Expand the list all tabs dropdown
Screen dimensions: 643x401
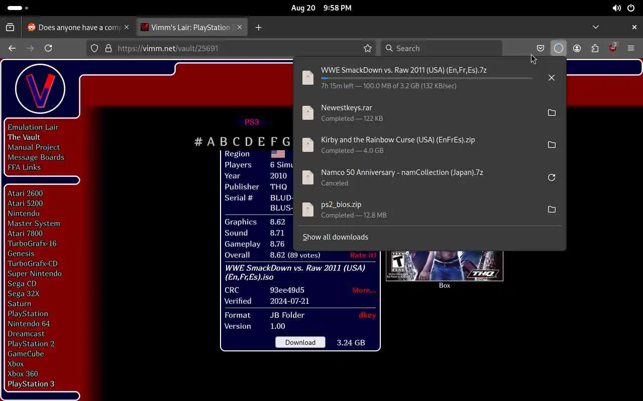(x=596, y=27)
